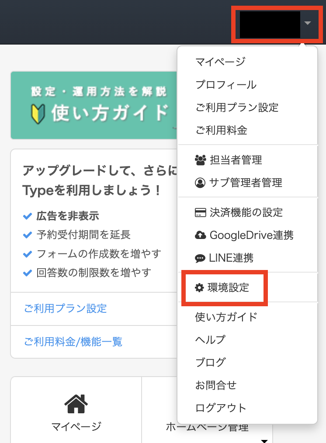The image size is (326, 443).
Task: Click the house icon above マイページ
Action: point(76,404)
